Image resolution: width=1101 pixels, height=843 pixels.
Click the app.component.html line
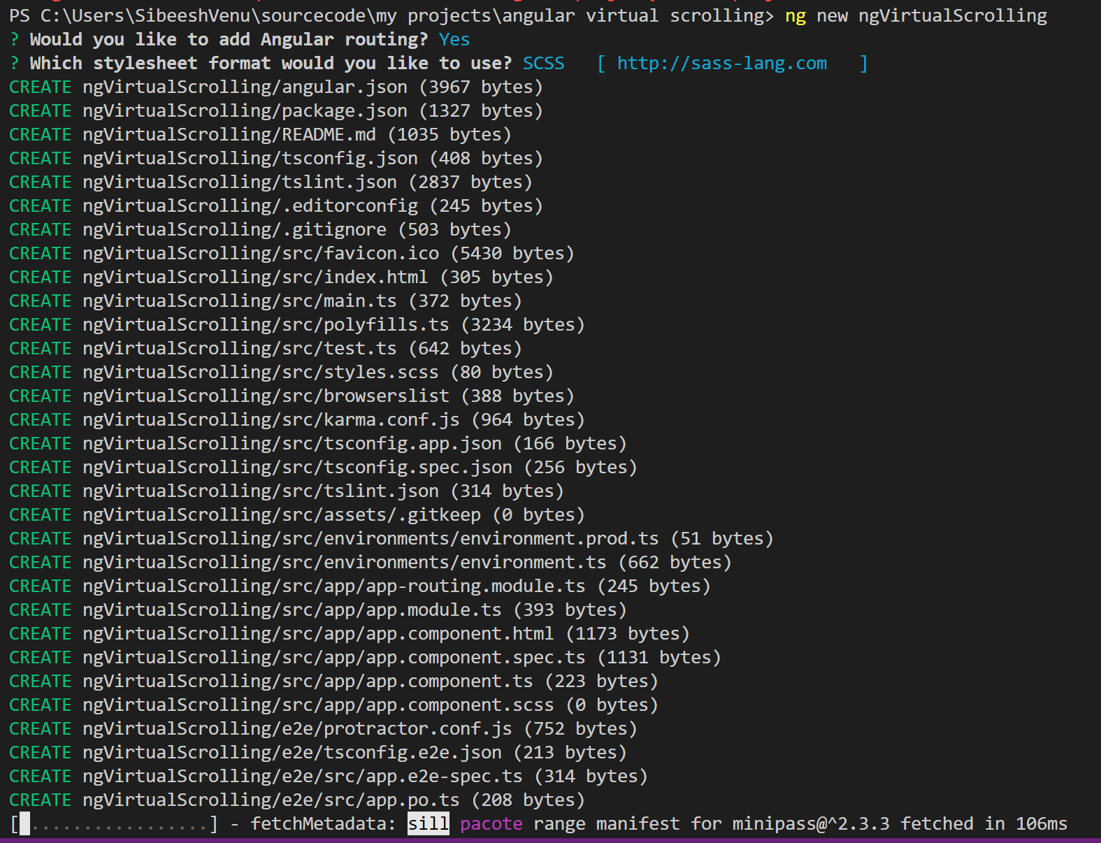click(350, 634)
